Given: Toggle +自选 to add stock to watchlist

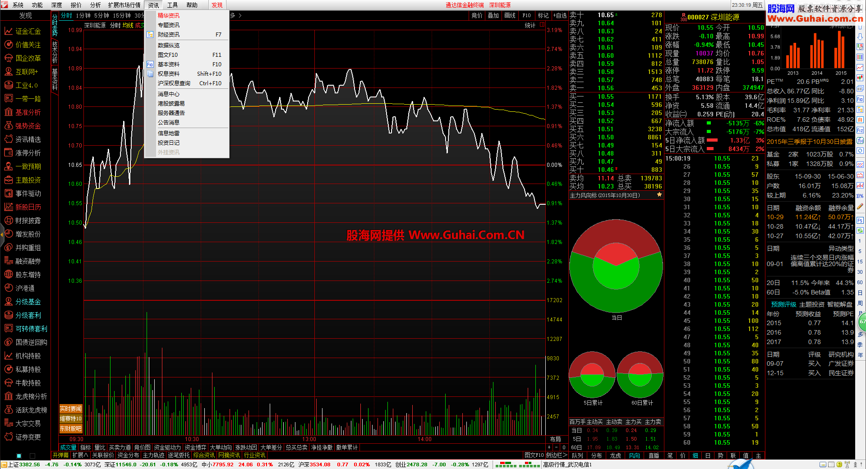Looking at the screenshot, I should click(x=560, y=15).
